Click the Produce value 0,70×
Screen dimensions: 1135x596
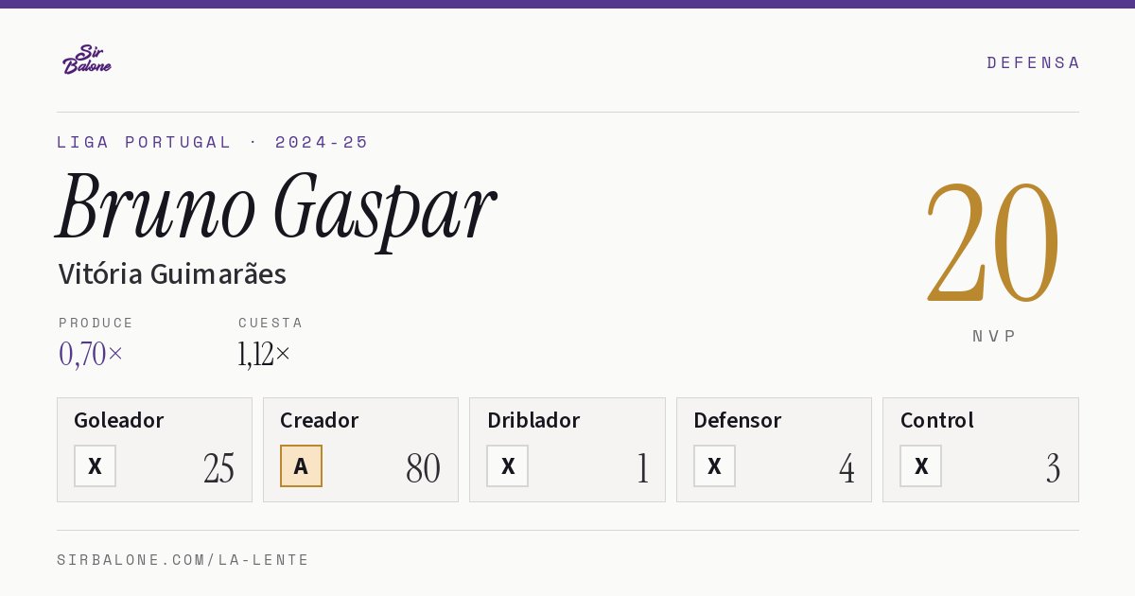click(91, 354)
